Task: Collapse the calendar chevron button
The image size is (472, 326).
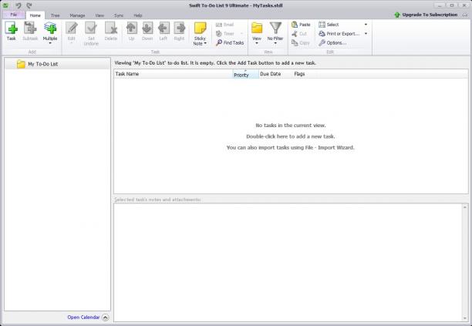Action: click(105, 318)
